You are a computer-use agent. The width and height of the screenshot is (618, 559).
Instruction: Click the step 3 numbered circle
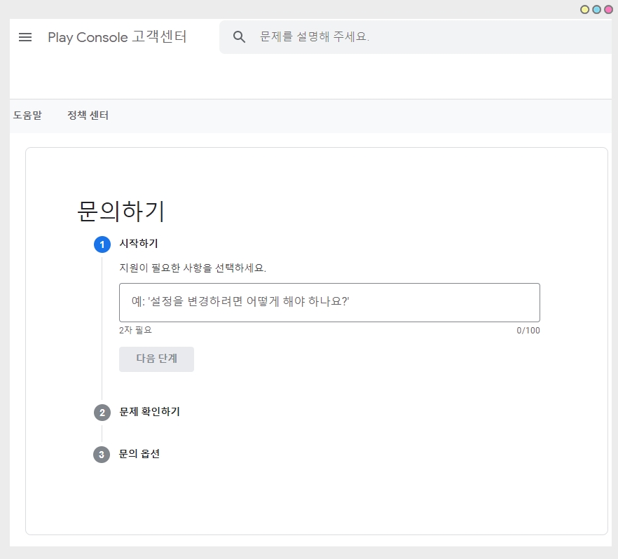click(x=102, y=455)
